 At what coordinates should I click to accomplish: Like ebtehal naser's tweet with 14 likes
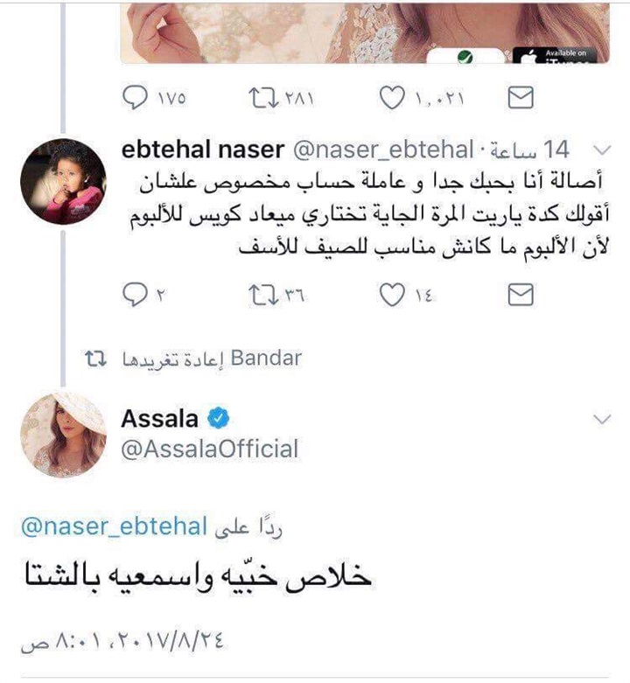[391, 295]
